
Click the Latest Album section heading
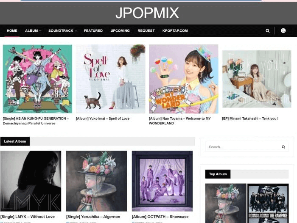tap(15, 141)
